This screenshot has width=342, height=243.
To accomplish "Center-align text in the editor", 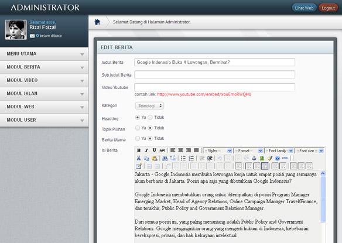I will click(180, 150).
